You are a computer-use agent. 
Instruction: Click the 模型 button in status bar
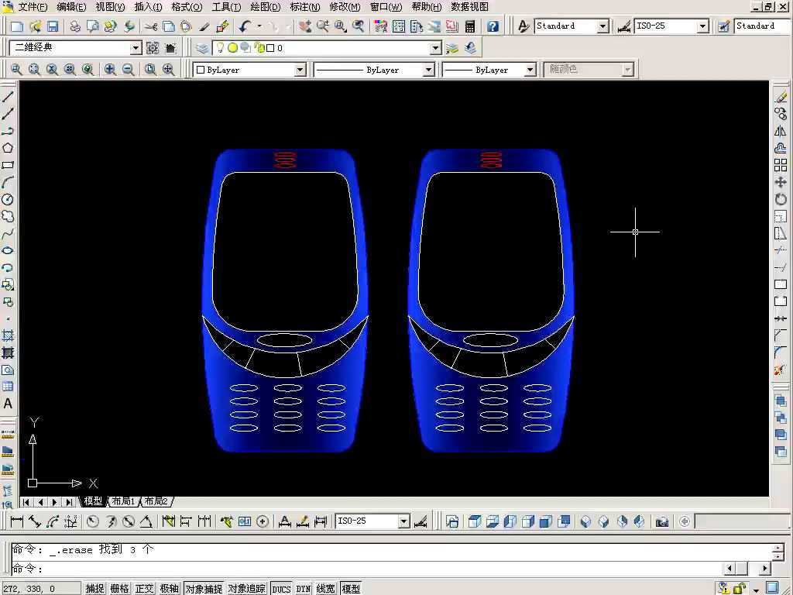351,589
